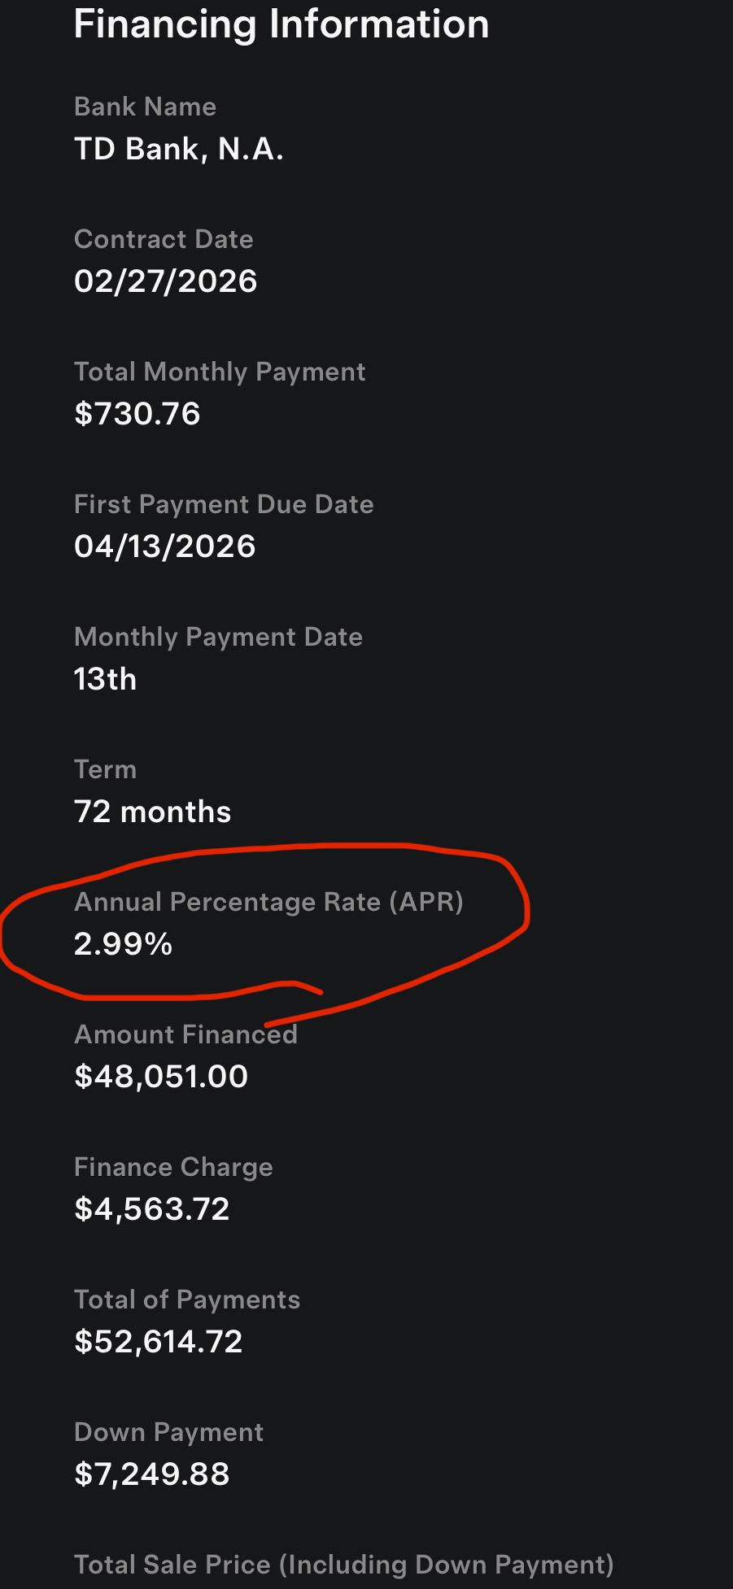733x1589 pixels.
Task: Click the 72 months term value
Action: pos(152,812)
